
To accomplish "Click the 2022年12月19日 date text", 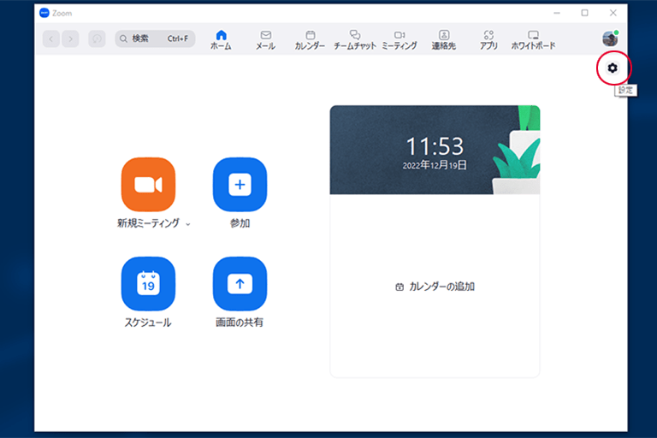I will tap(435, 165).
